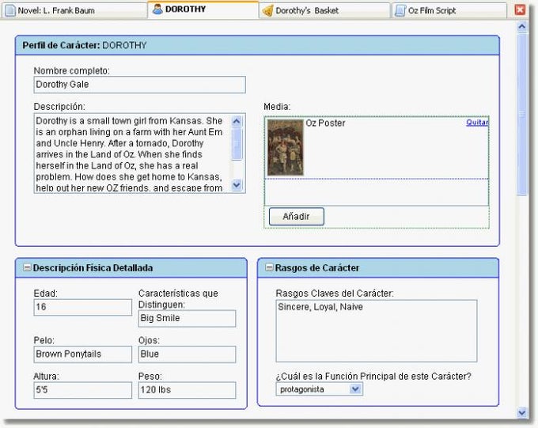Switch to Novel: L. Frank Baum tab

coord(74,10)
